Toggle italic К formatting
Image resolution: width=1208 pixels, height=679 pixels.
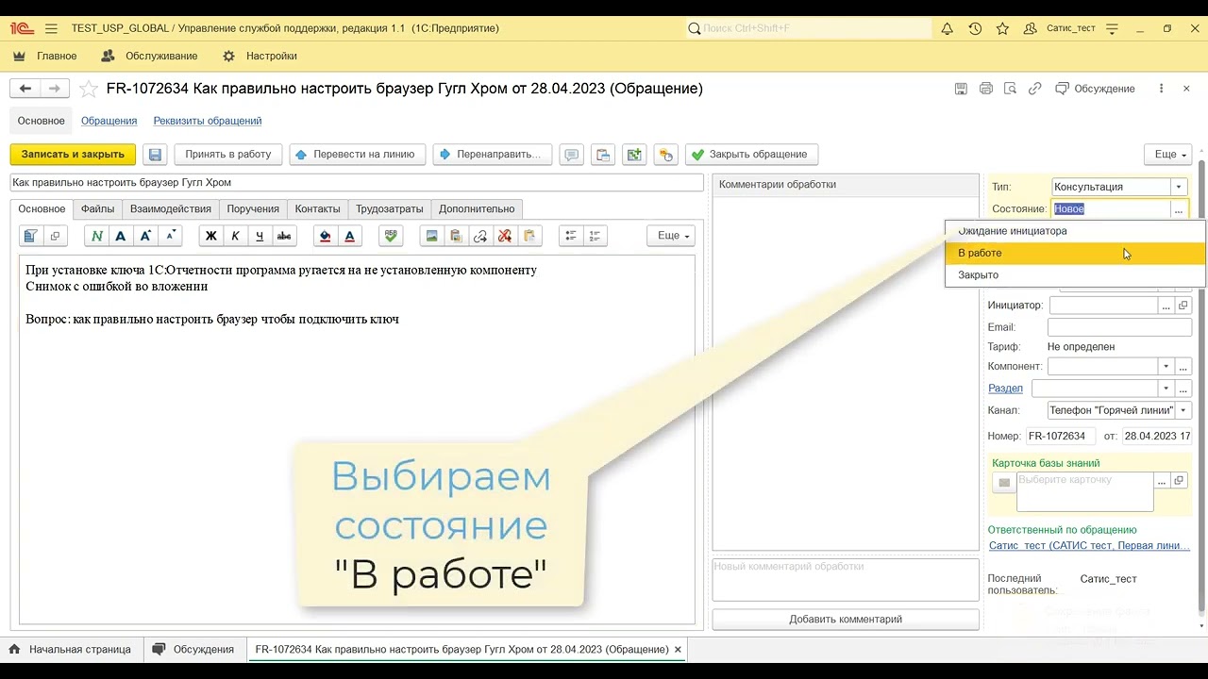(235, 236)
